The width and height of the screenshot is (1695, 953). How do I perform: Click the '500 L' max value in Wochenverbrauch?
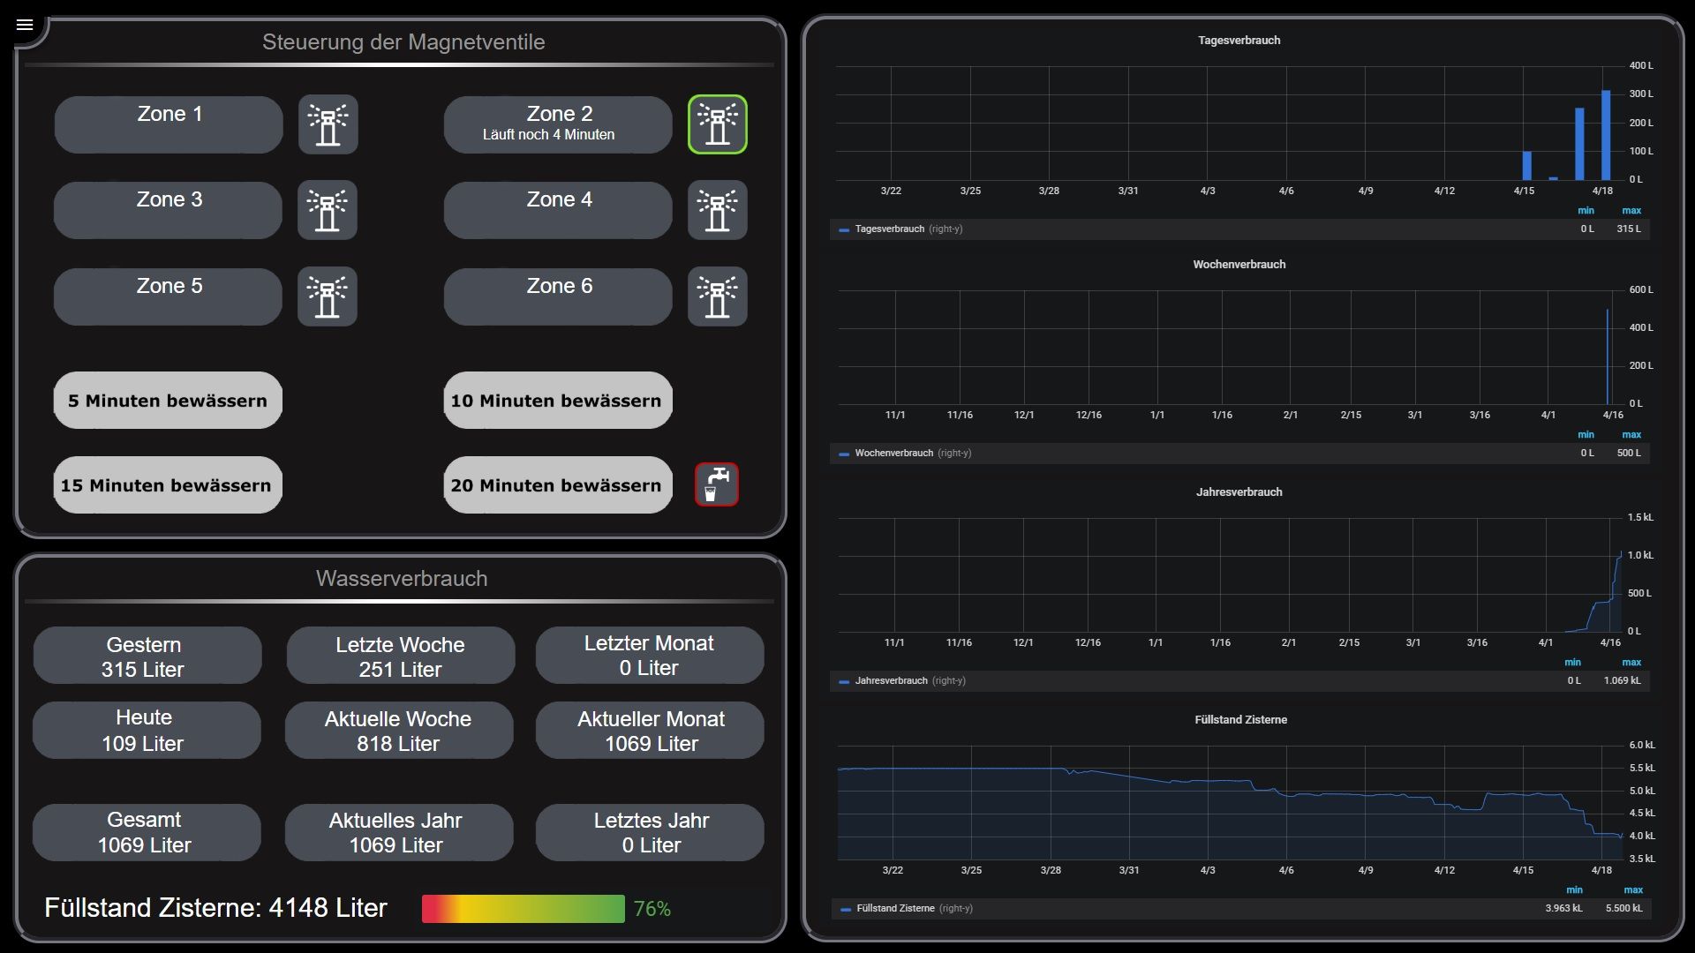(1629, 454)
